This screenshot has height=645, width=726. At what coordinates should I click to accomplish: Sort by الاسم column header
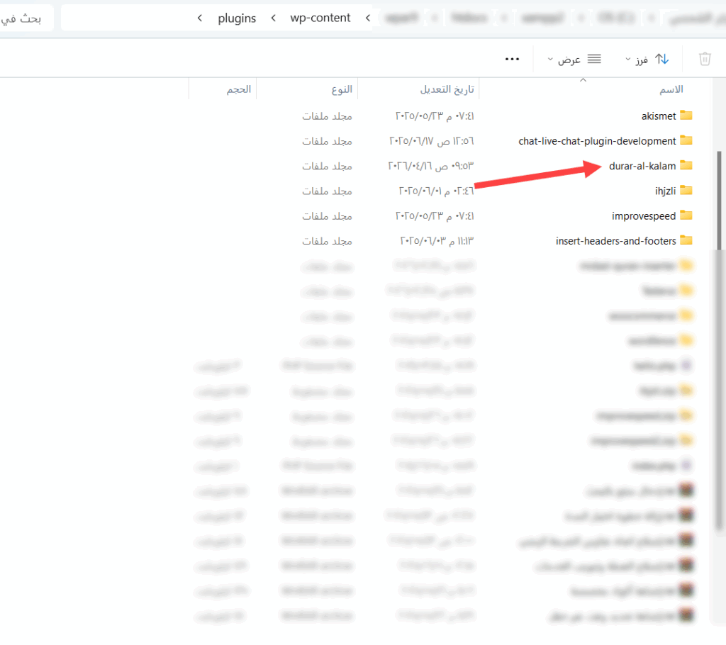pyautogui.click(x=671, y=89)
